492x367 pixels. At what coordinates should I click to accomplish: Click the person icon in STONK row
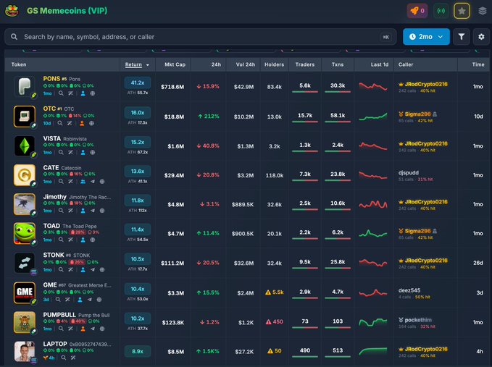point(83,269)
